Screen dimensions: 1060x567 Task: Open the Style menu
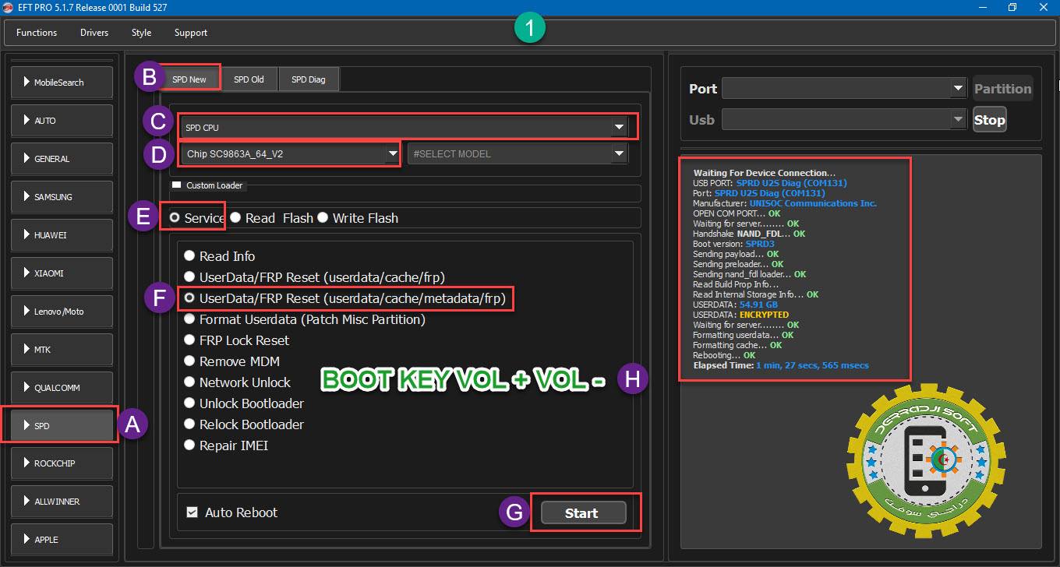(141, 33)
